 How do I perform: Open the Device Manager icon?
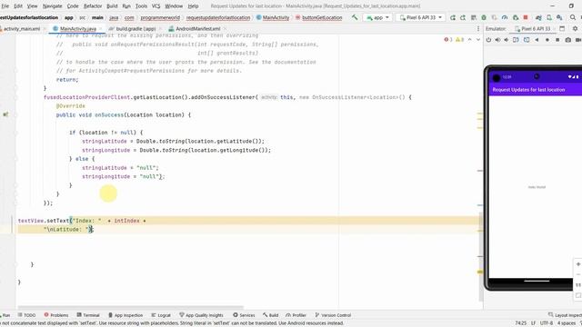pos(549,17)
